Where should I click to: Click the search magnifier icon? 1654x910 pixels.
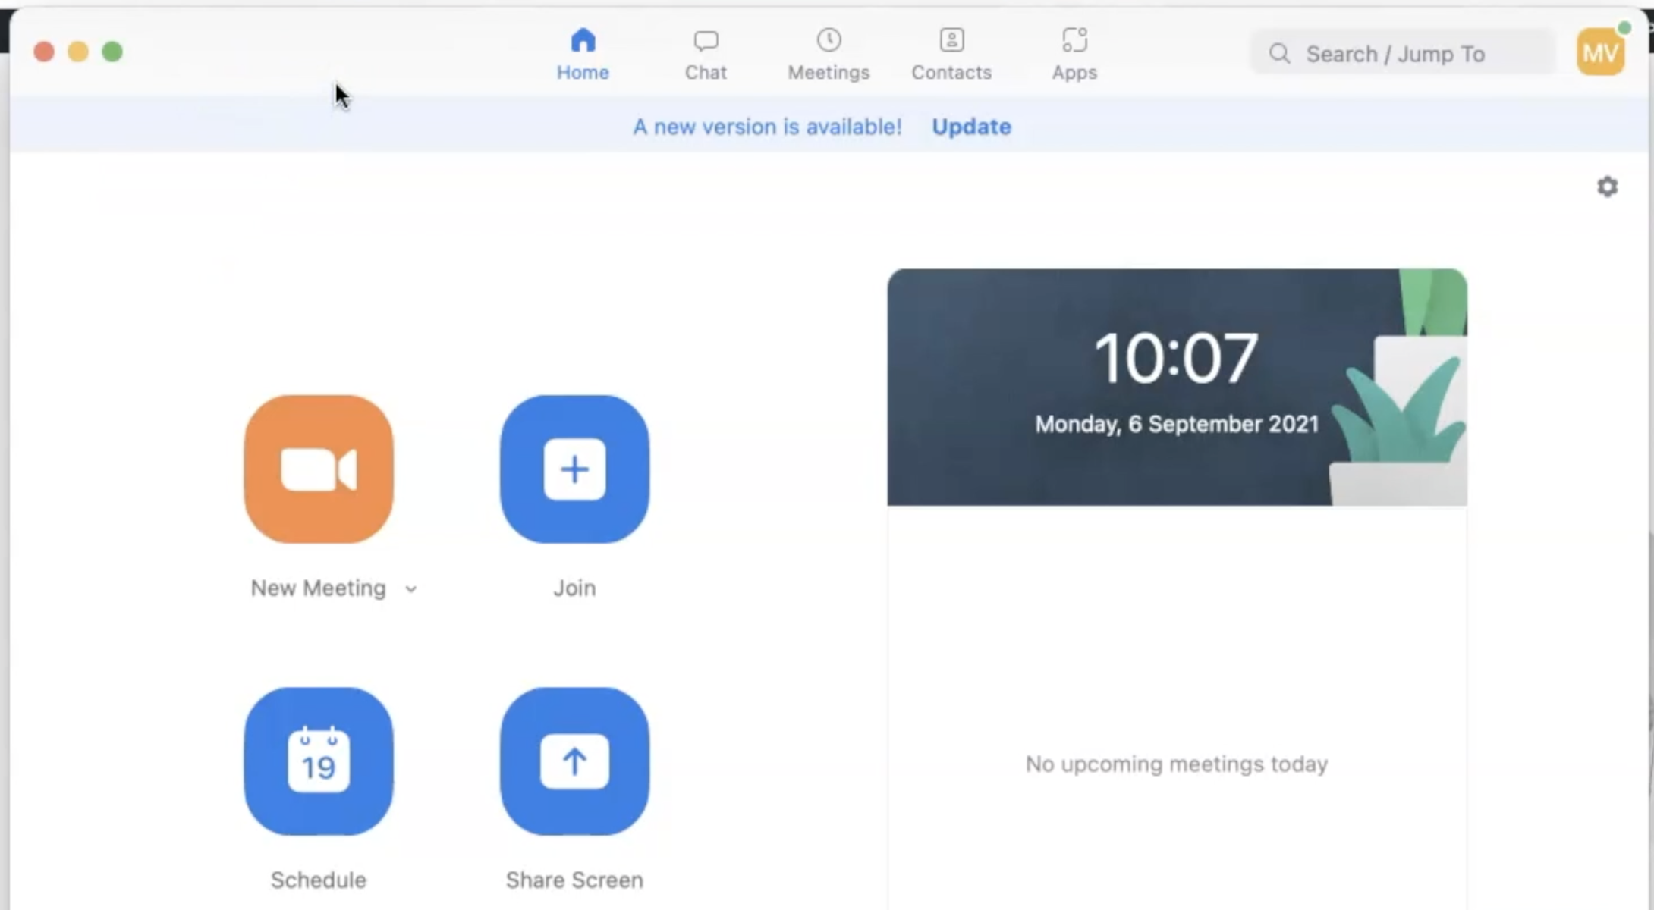click(1279, 53)
